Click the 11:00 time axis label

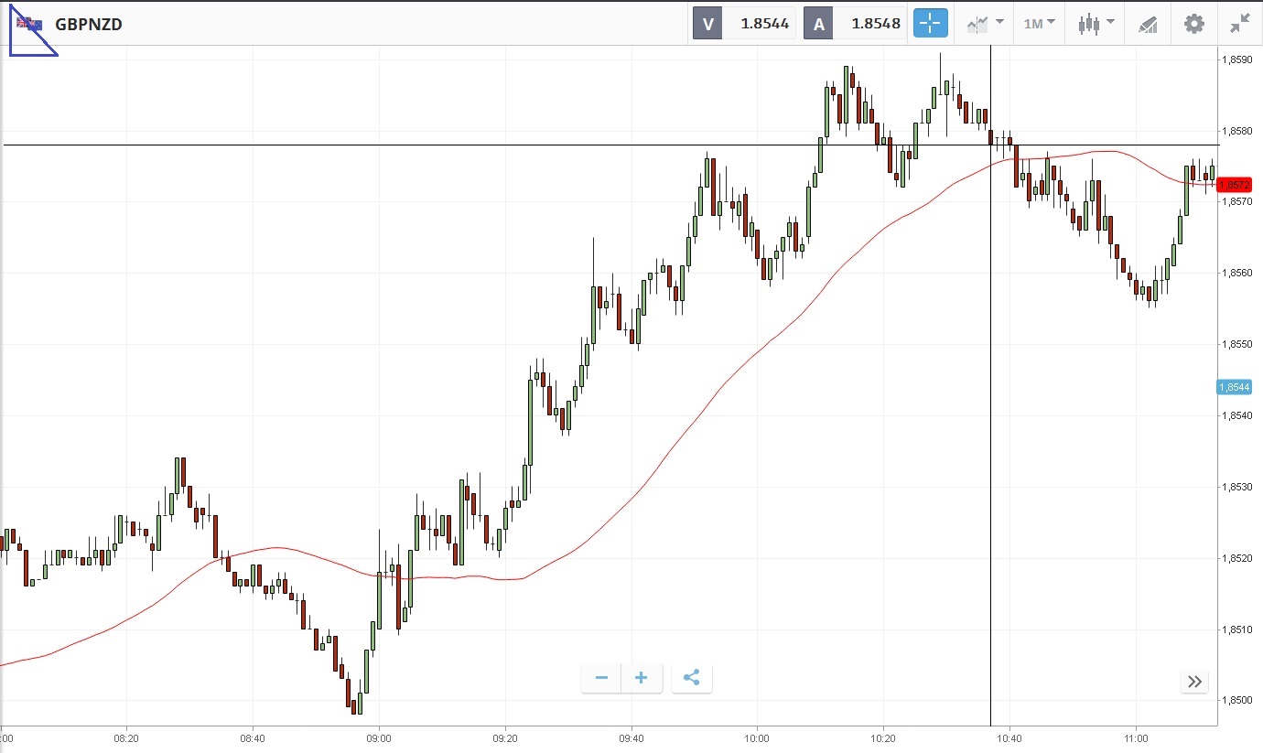[1136, 737]
